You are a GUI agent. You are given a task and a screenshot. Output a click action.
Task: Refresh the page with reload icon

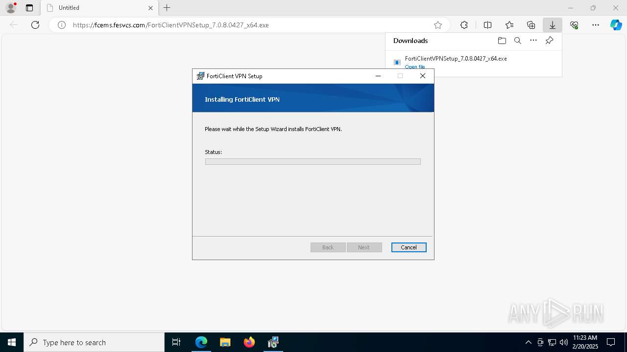(35, 25)
